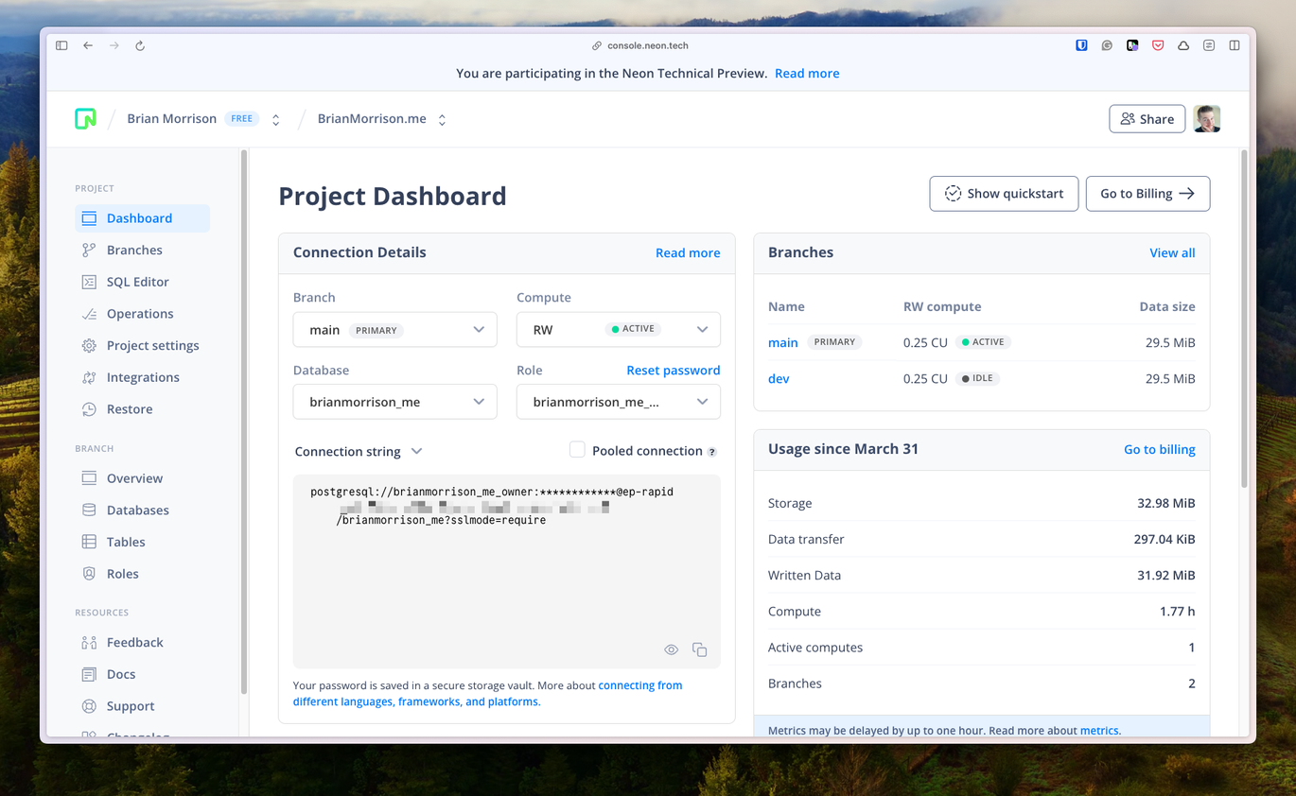
Task: Click the Reset password link
Action: [674, 371]
